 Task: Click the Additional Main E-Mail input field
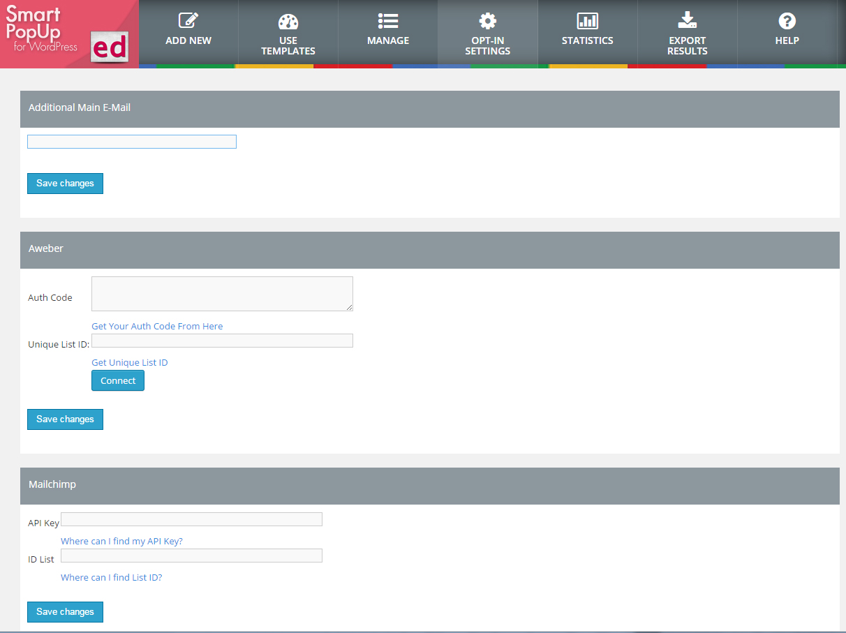tap(132, 142)
